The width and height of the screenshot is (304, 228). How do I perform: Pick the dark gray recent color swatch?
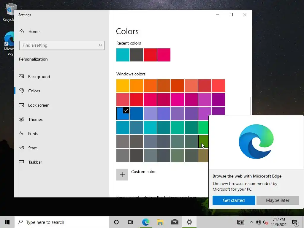pos(137,55)
